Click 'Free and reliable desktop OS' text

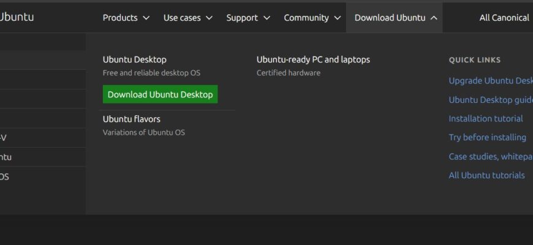pos(151,73)
